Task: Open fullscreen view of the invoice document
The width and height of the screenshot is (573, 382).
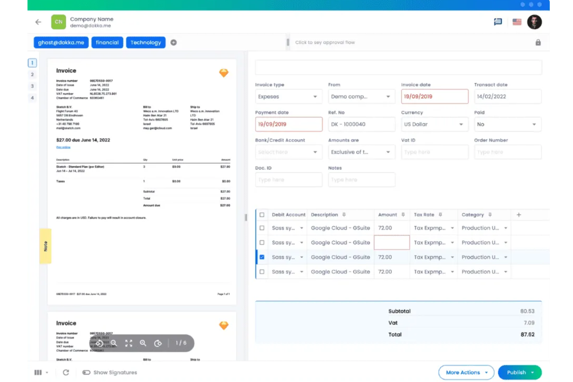Action: tap(129, 343)
